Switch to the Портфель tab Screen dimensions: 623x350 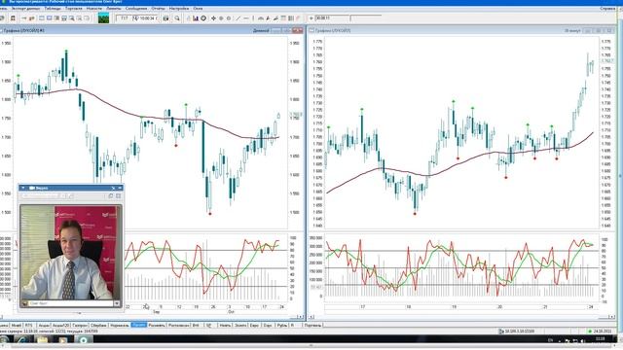[x=312, y=325]
